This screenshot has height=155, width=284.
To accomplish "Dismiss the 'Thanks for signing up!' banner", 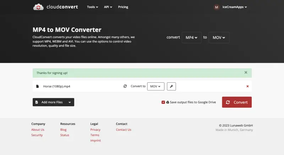I will click(x=246, y=72).
